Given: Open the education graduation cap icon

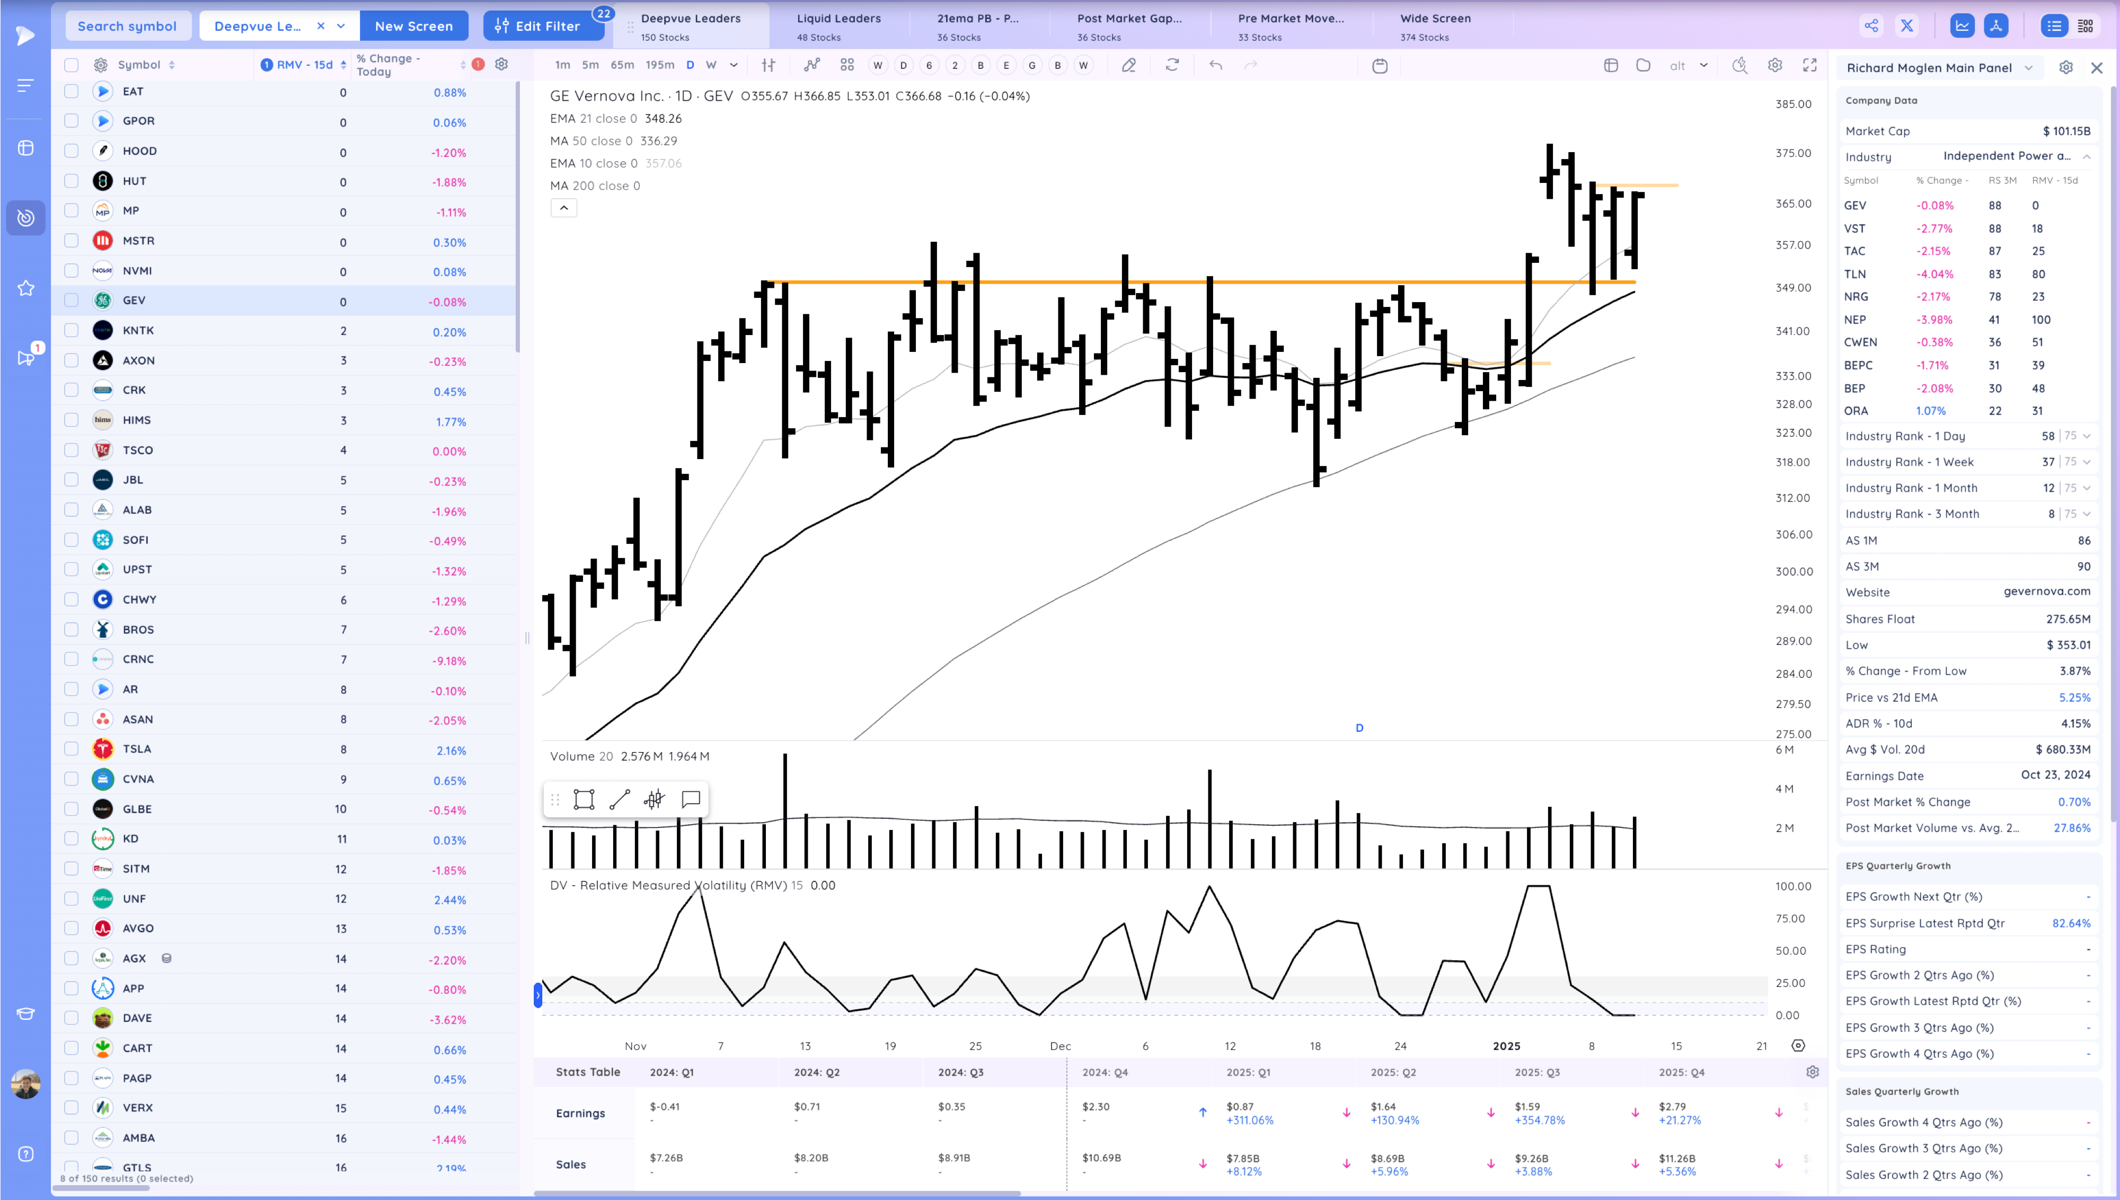Looking at the screenshot, I should [x=25, y=1013].
